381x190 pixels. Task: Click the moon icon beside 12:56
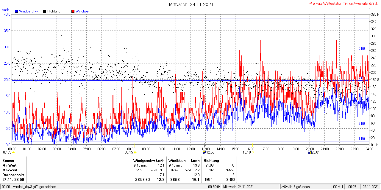click(x=204, y=152)
